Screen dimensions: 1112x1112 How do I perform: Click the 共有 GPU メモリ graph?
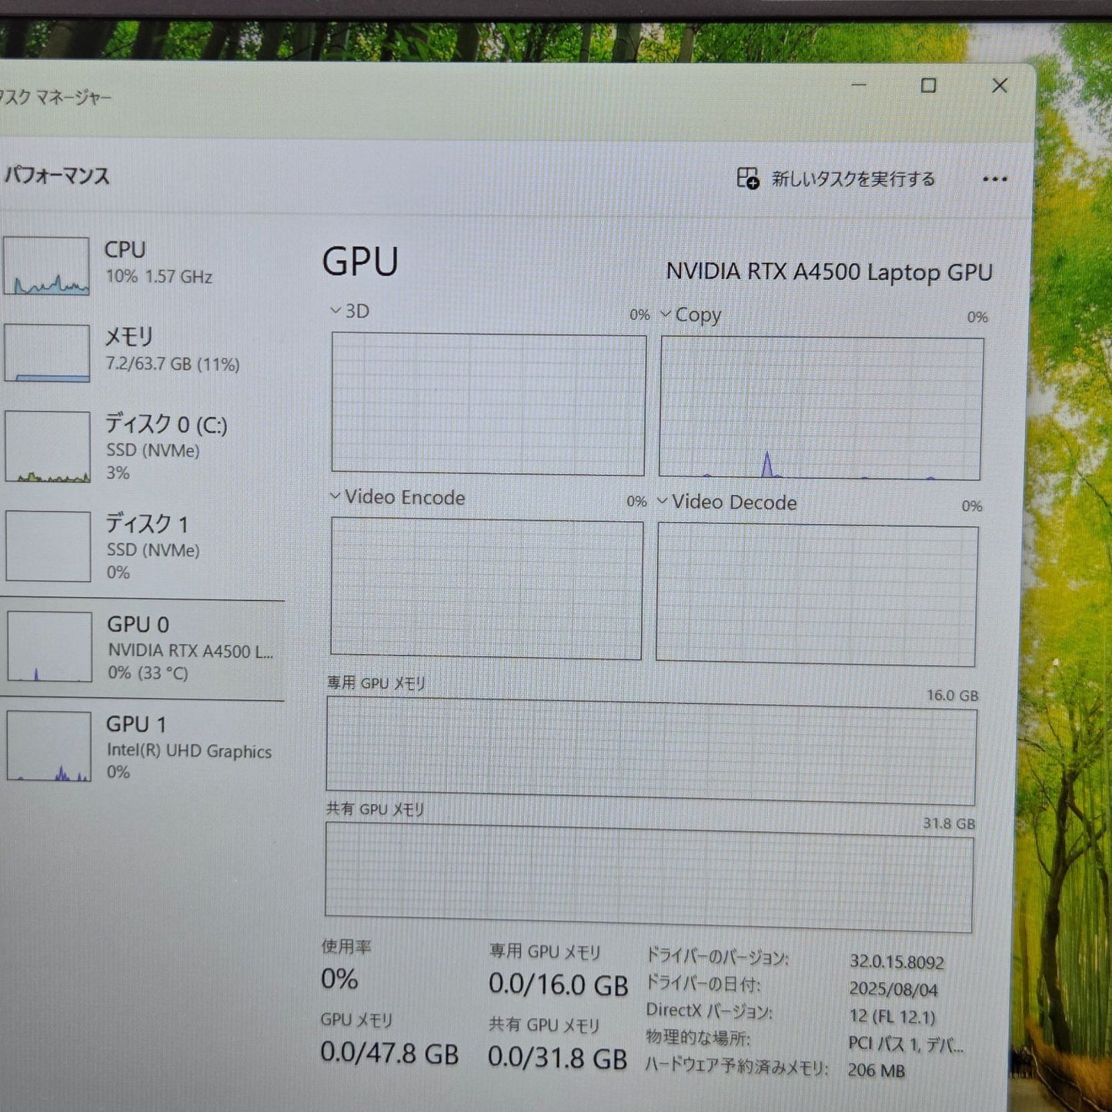tap(650, 877)
